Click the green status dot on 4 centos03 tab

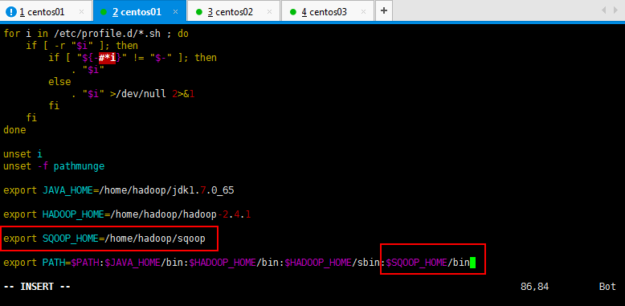293,12
